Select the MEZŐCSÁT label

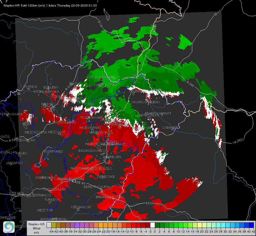[x=57, y=132]
